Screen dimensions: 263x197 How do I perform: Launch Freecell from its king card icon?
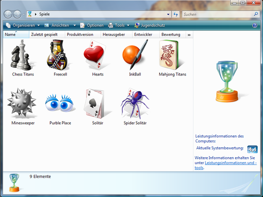58,55
